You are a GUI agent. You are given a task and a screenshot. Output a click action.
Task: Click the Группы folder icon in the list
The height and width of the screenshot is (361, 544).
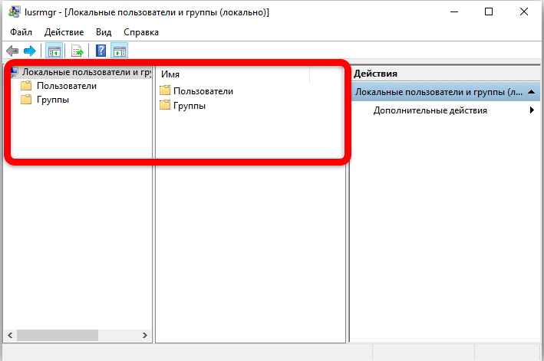pyautogui.click(x=165, y=105)
